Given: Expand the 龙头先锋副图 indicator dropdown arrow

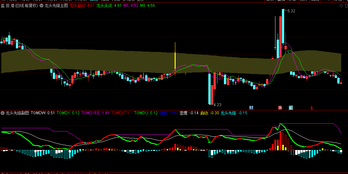Looking at the screenshot, I should [x=3, y=113].
